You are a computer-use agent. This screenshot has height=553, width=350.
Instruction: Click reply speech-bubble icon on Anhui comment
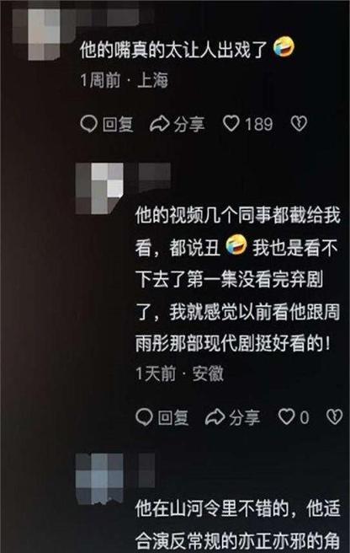[x=145, y=417]
